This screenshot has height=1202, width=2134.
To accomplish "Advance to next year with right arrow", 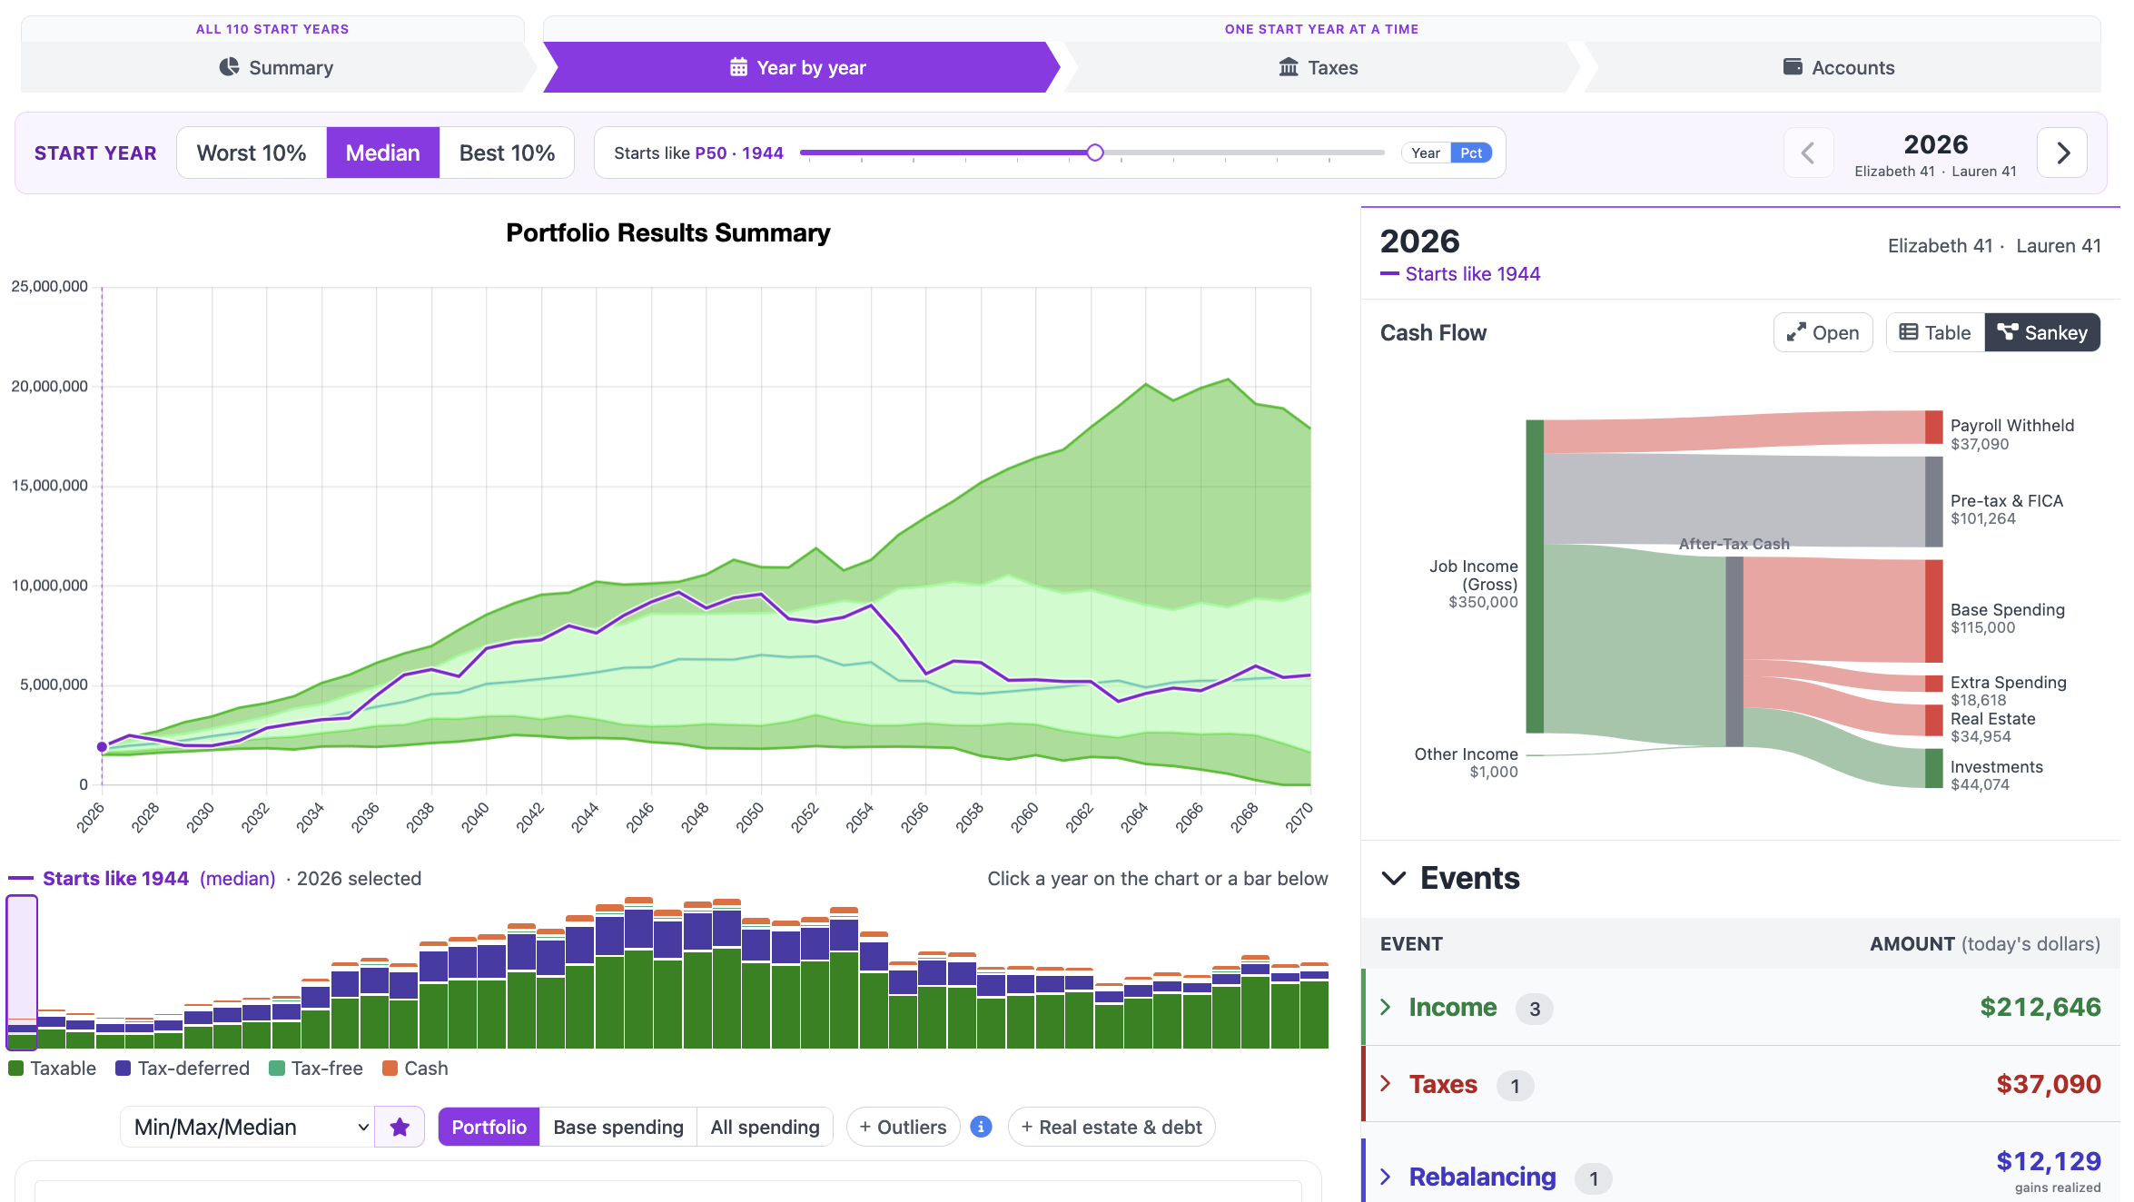I will click(2062, 153).
